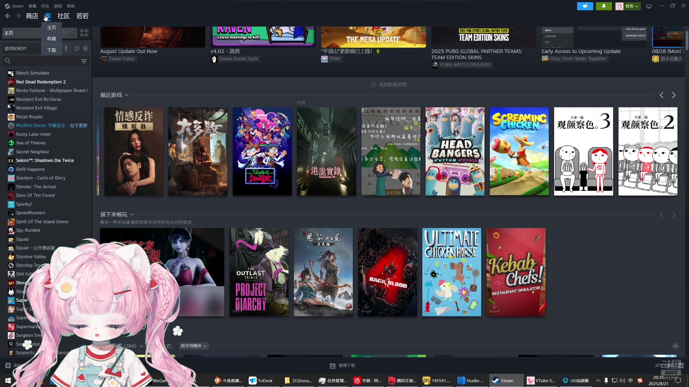689x387 pixels.
Task: Go back with the left arrow navigation icon
Action: pyautogui.click(x=8, y=16)
